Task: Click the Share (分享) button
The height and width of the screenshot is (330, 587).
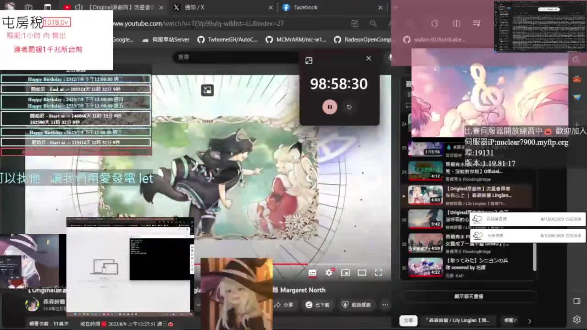Action: coord(283,305)
